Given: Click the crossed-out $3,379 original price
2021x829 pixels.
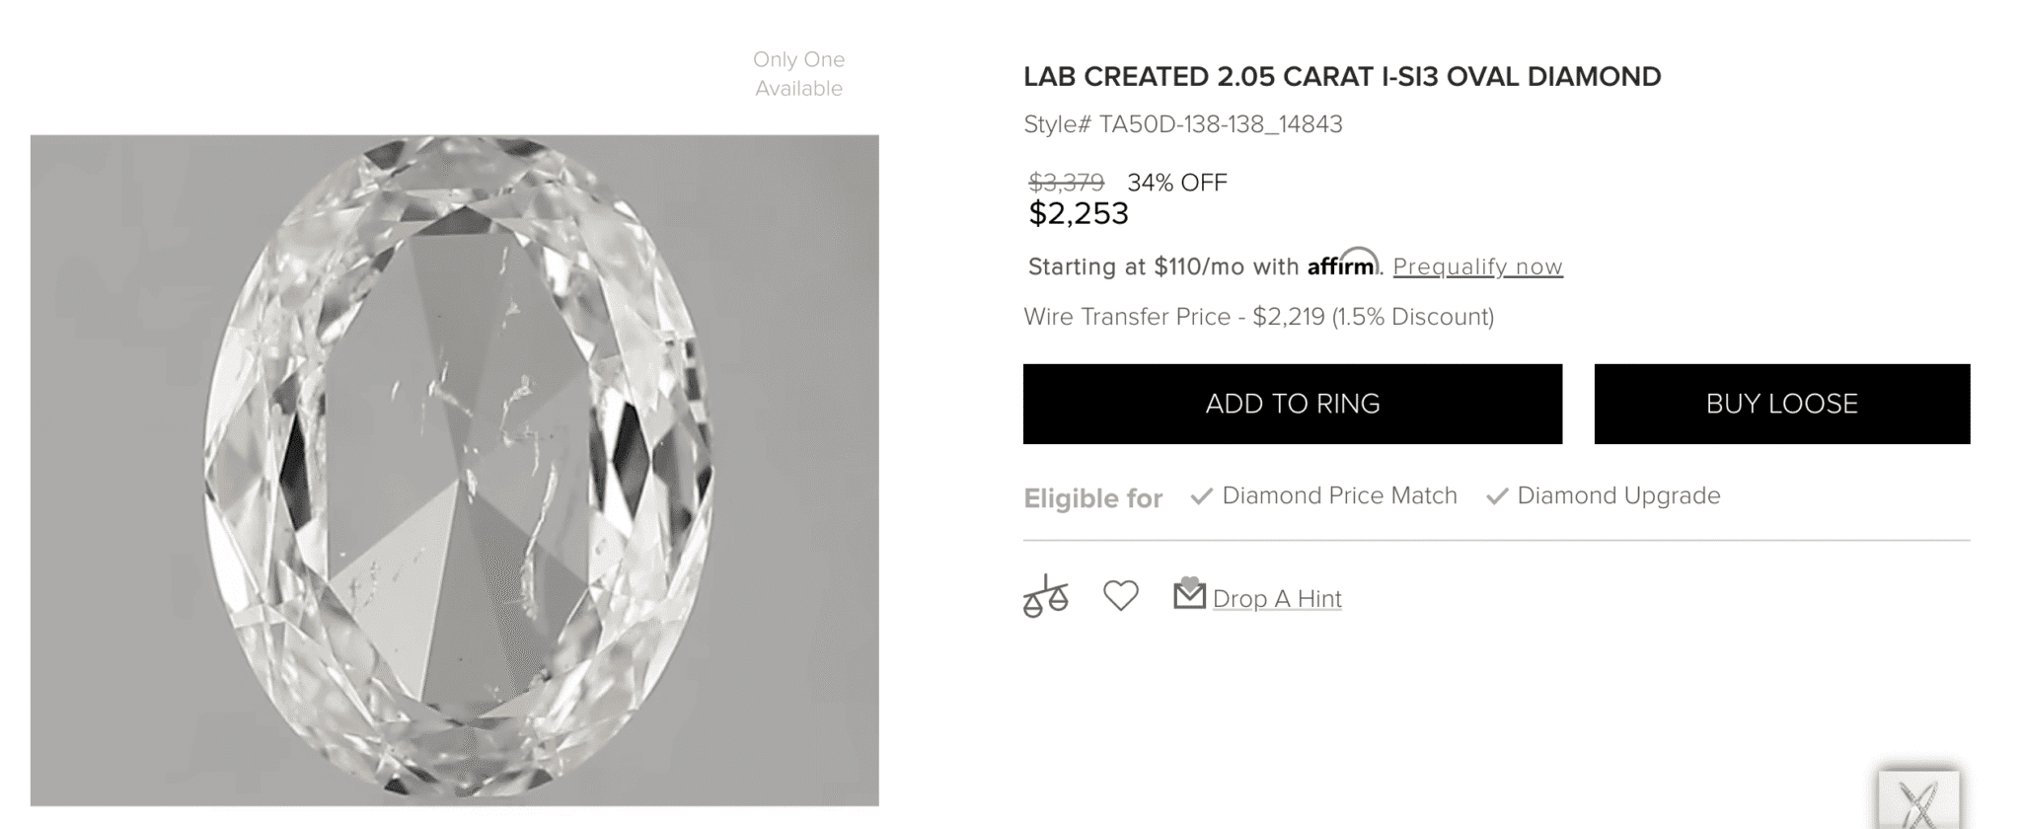Looking at the screenshot, I should click(1066, 183).
